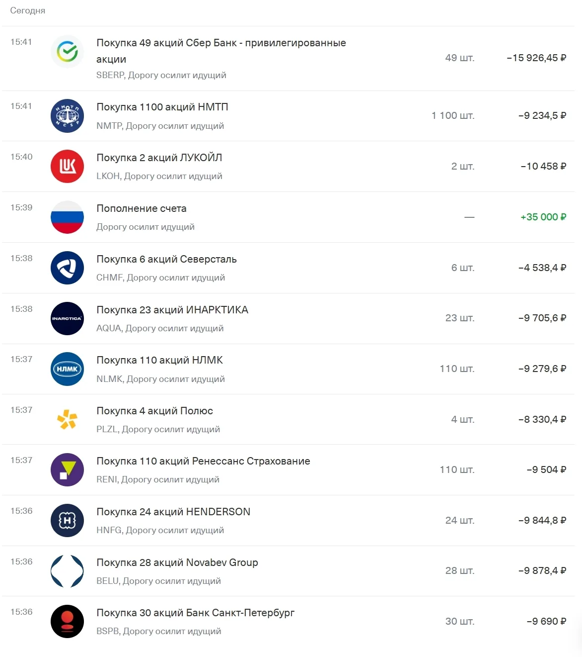Click the LKOH ticker subtitle line

pos(159,177)
